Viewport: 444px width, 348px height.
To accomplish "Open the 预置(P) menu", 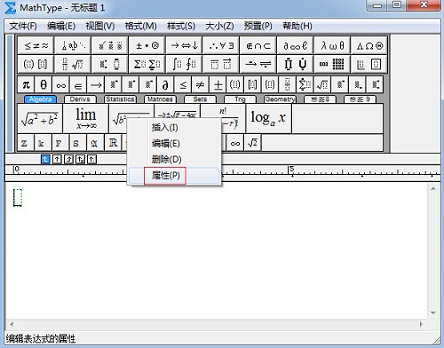I will click(x=258, y=26).
